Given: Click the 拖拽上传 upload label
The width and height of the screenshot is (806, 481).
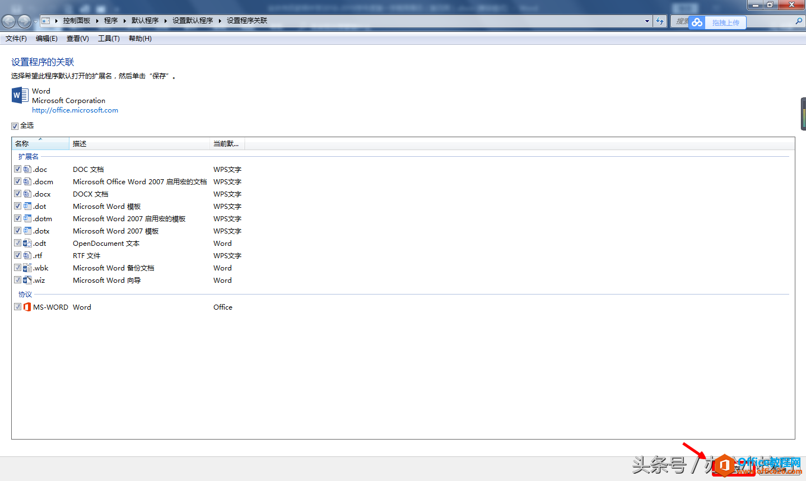Looking at the screenshot, I should pos(726,23).
